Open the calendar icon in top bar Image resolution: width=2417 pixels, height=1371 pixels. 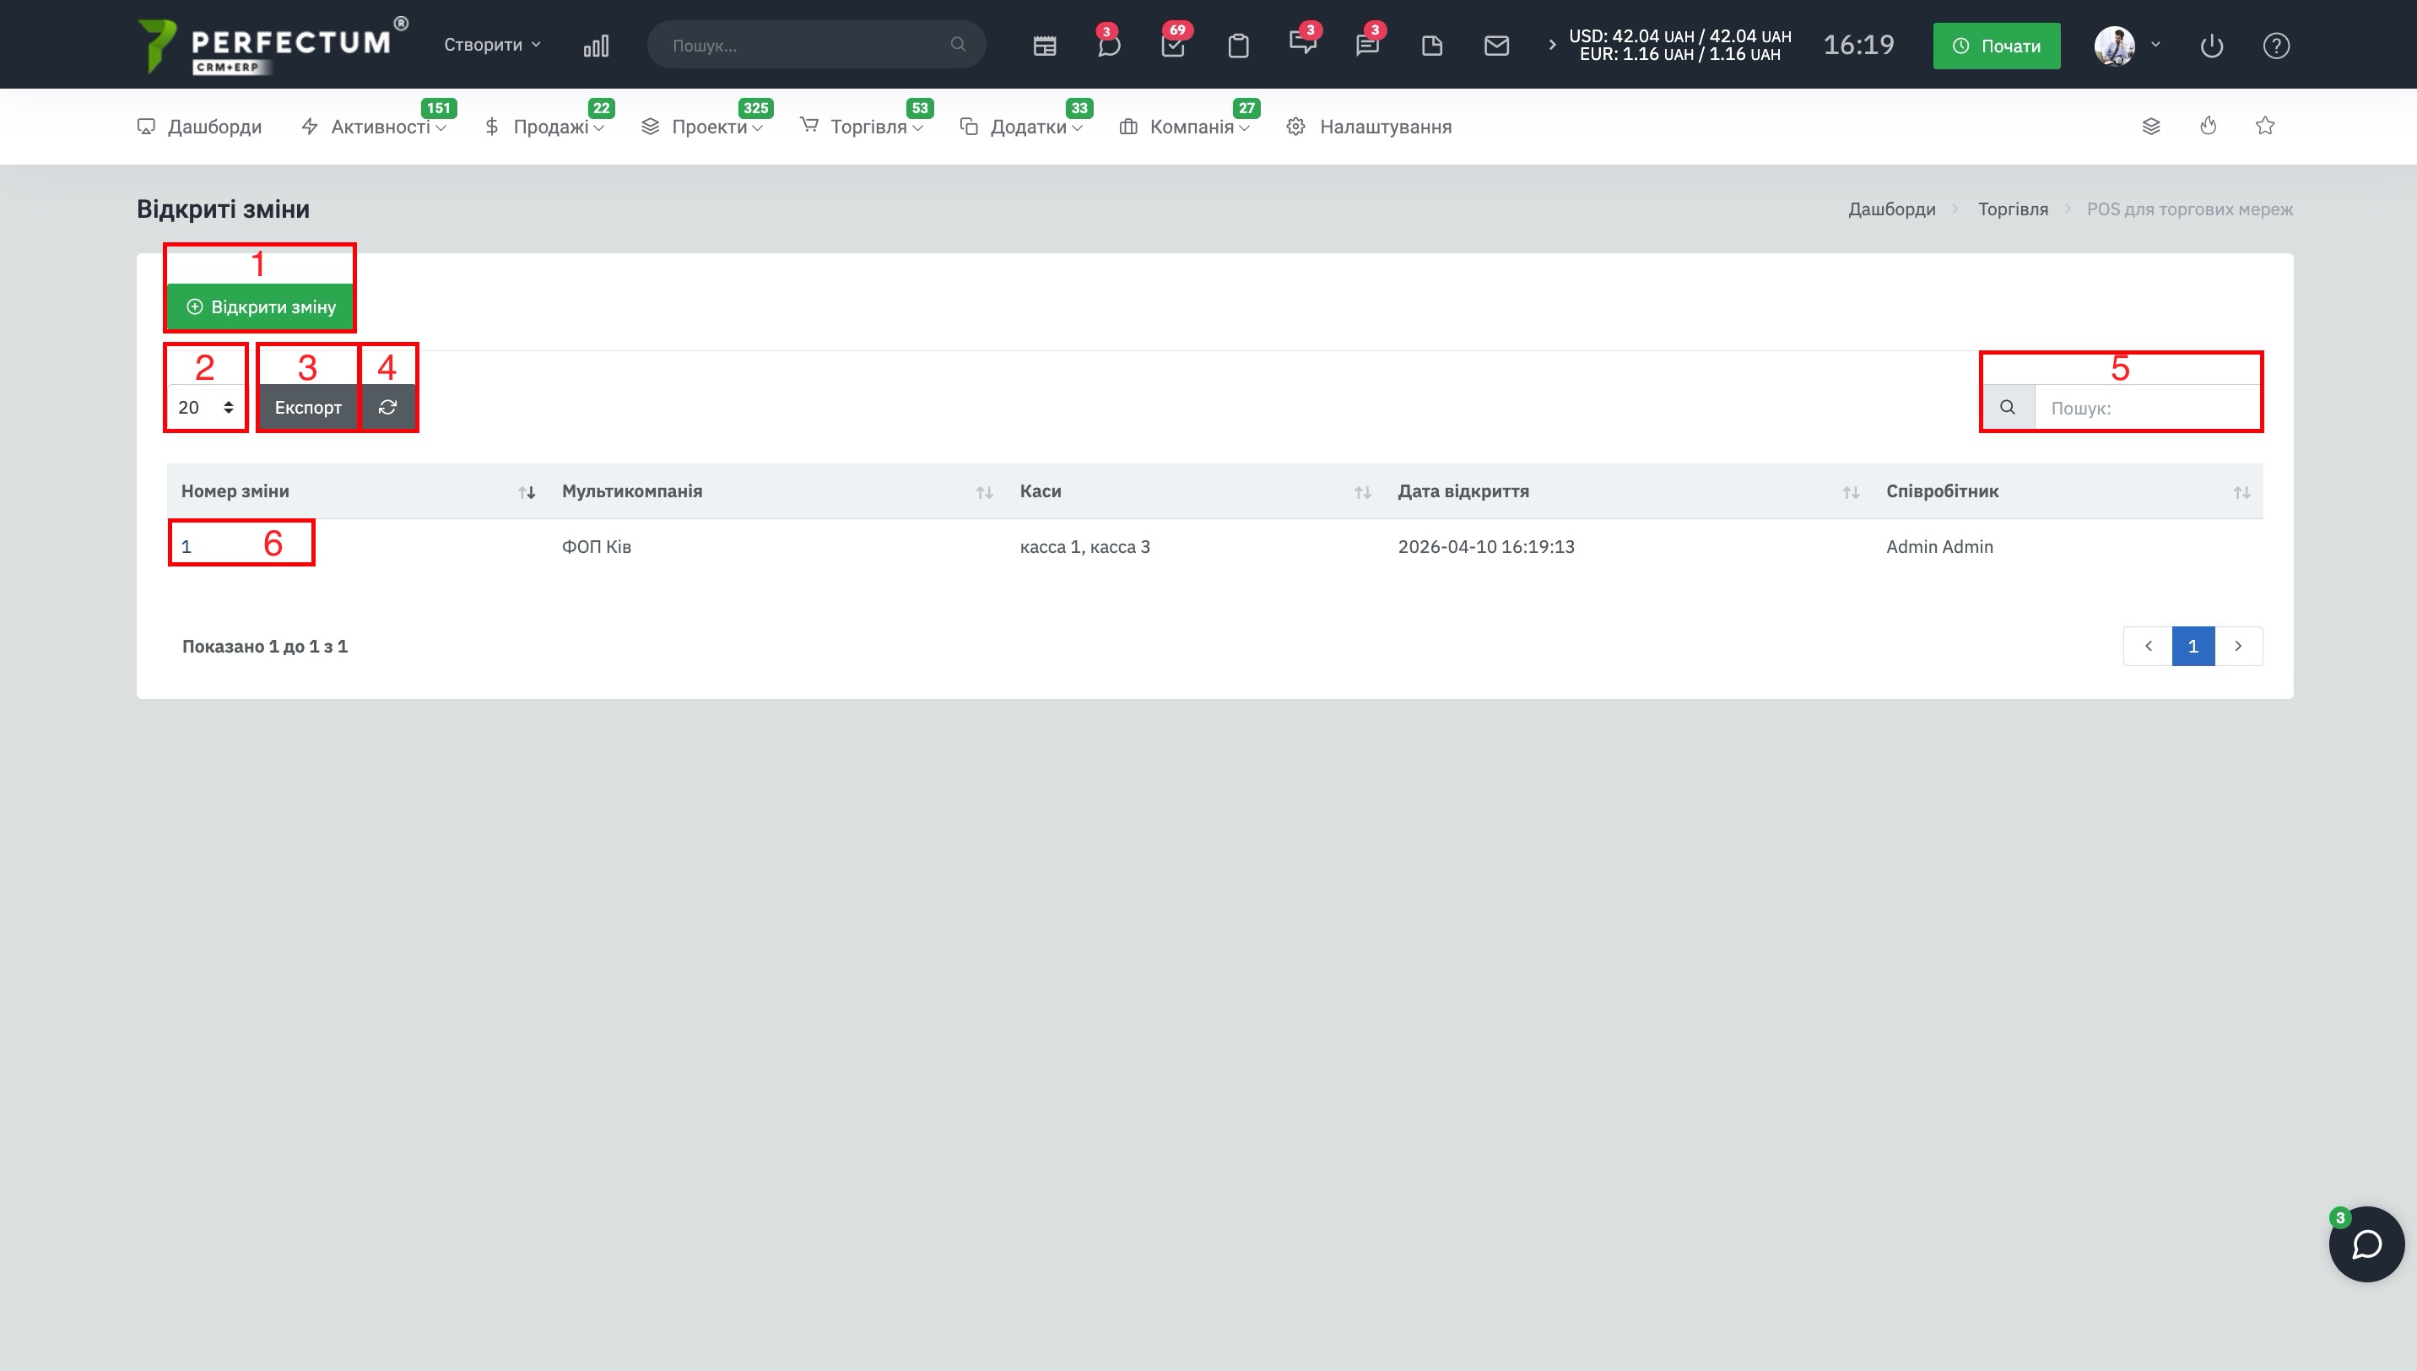click(x=1044, y=46)
